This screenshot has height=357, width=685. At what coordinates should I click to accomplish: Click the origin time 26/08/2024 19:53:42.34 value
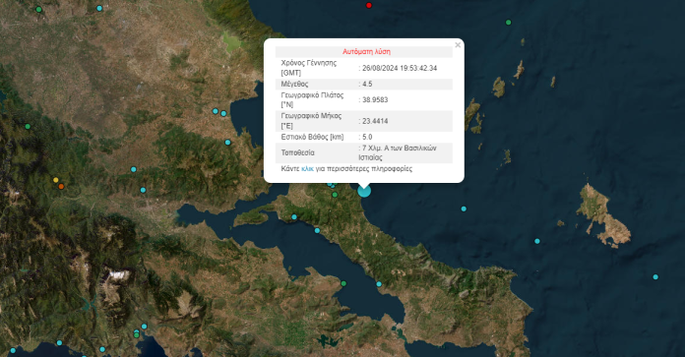[400, 68]
